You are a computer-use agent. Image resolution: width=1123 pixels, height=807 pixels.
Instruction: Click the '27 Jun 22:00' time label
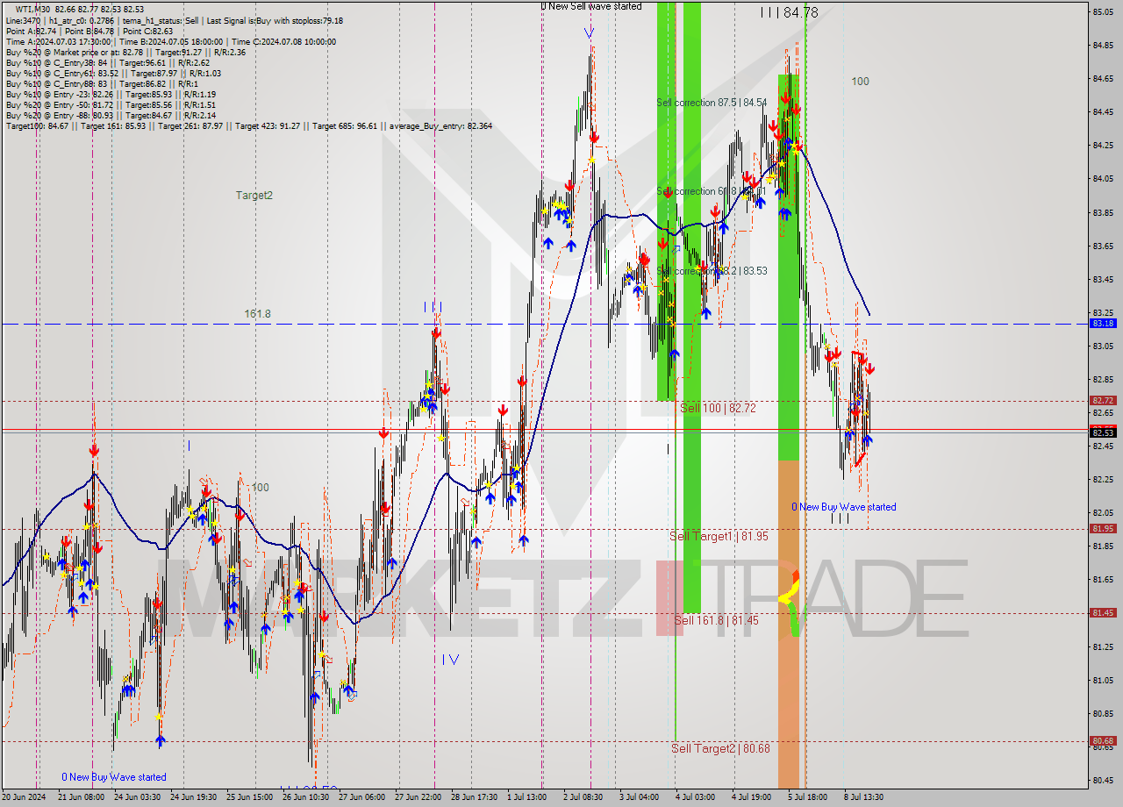(418, 797)
